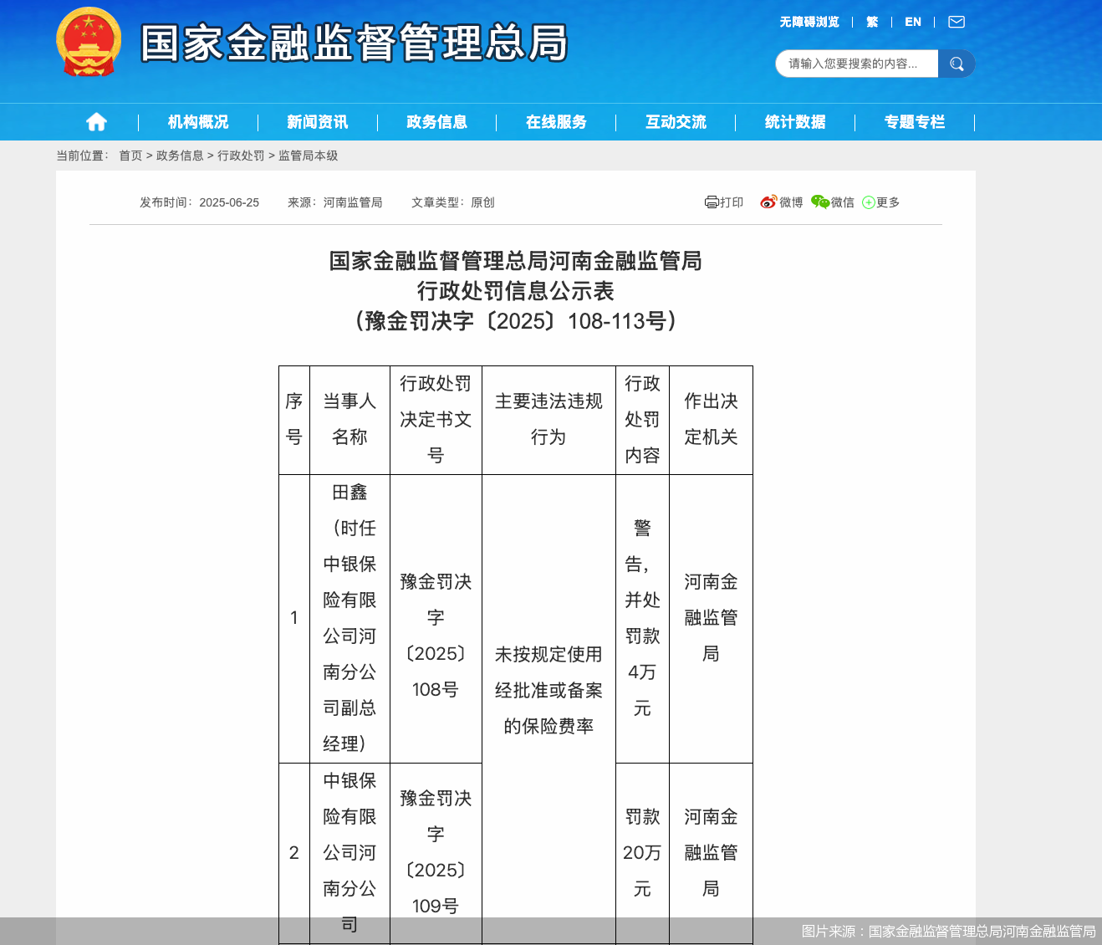Switch to traditional Chinese (繁)
The width and height of the screenshot is (1102, 945).
coord(872,22)
